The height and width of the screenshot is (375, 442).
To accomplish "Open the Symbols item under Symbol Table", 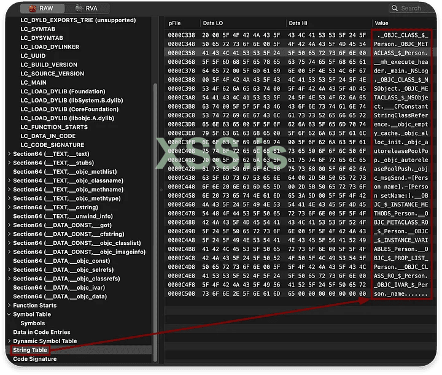I will pos(33,323).
